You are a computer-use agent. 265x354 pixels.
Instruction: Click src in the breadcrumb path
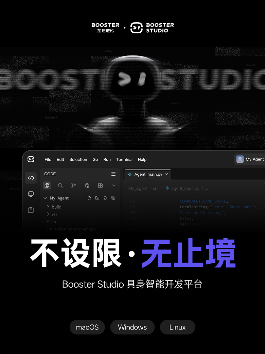pos(156,188)
